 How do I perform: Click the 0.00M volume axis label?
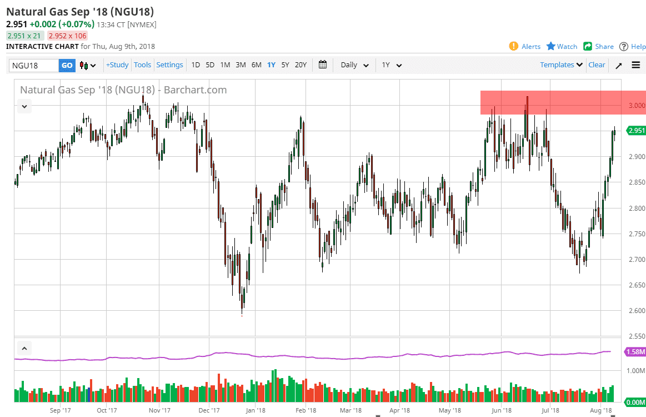pos(635,402)
